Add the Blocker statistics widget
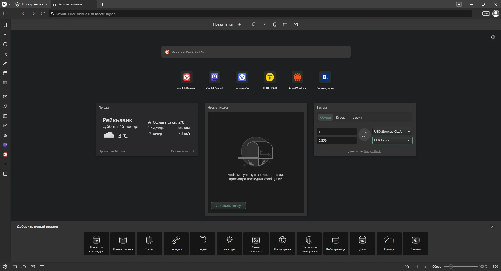Screen dimensions: 501x271 click(309, 243)
